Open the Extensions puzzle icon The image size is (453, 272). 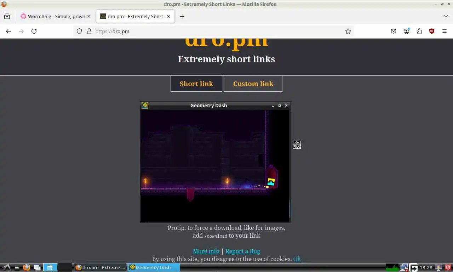[x=419, y=31]
